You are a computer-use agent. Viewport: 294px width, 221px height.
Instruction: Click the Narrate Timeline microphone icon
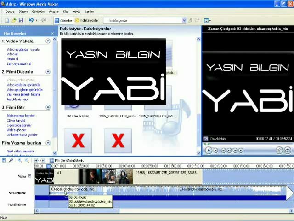click(11, 161)
